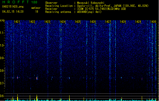This screenshot has width=159, height=101.
Task: Click time marker 1426
Action: [93, 22]
